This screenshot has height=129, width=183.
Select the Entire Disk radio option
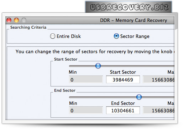(x=53, y=36)
